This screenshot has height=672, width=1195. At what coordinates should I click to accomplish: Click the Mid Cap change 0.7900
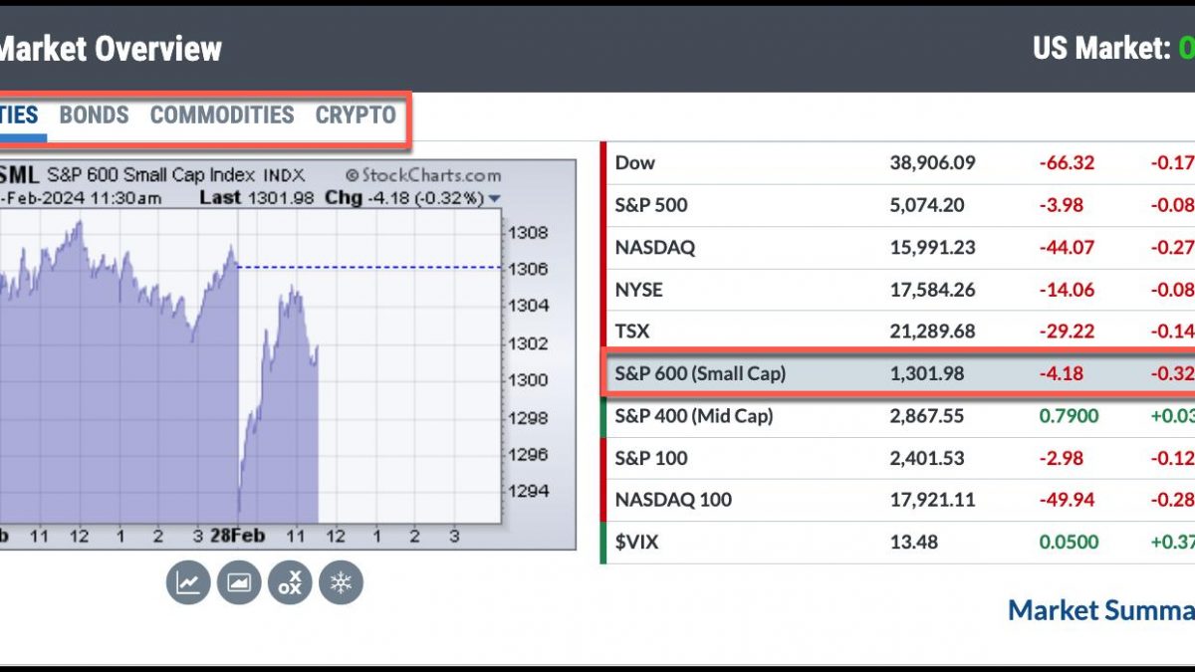coord(1070,416)
